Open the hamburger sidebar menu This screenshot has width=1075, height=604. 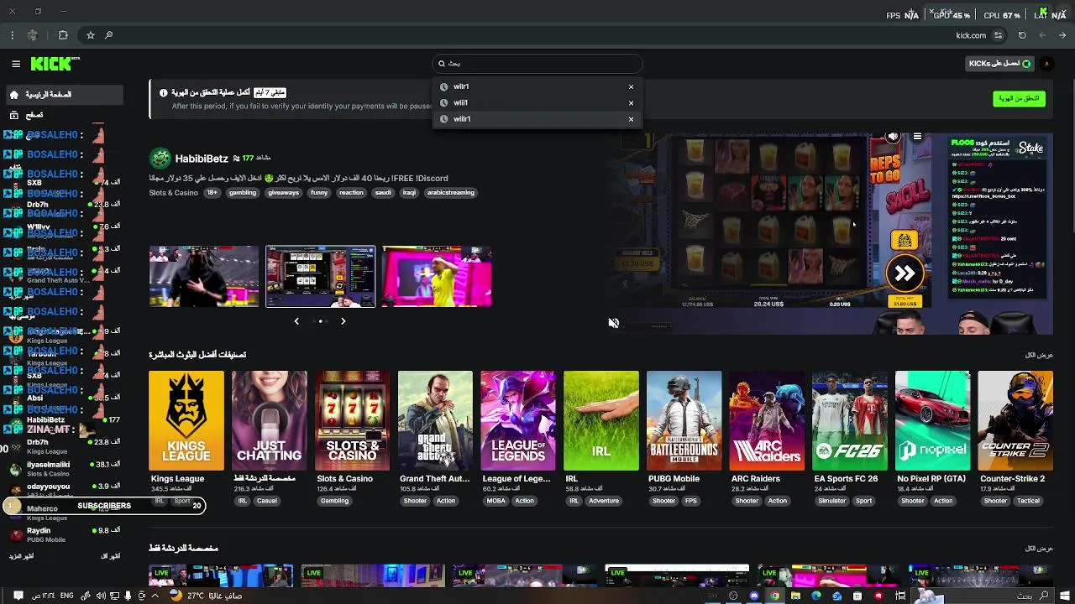coord(16,64)
